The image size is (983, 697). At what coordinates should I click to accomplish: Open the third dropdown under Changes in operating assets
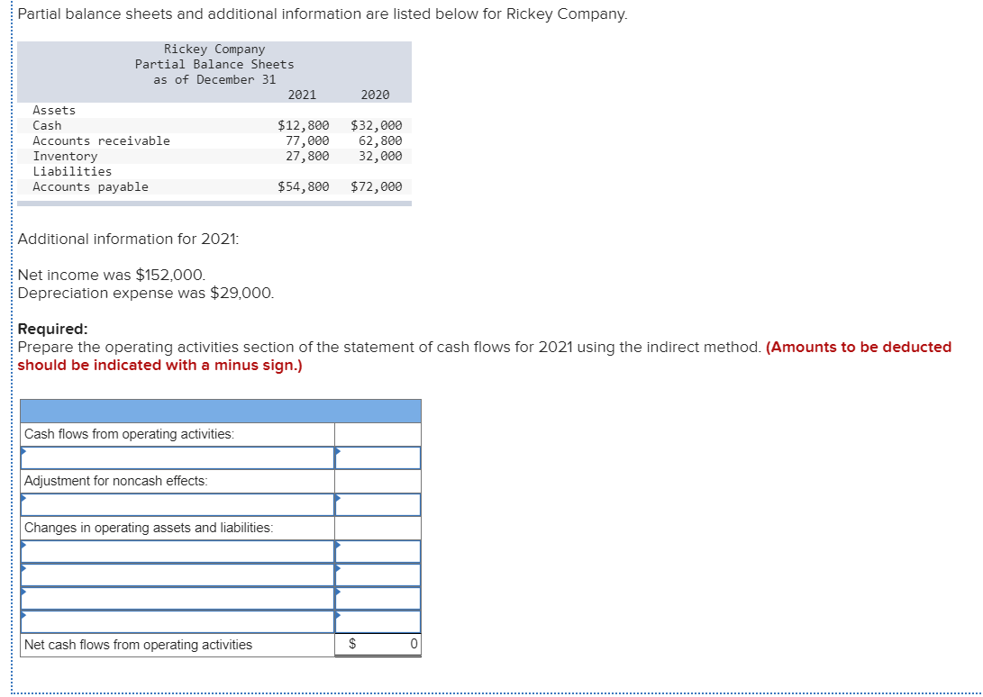point(176,598)
